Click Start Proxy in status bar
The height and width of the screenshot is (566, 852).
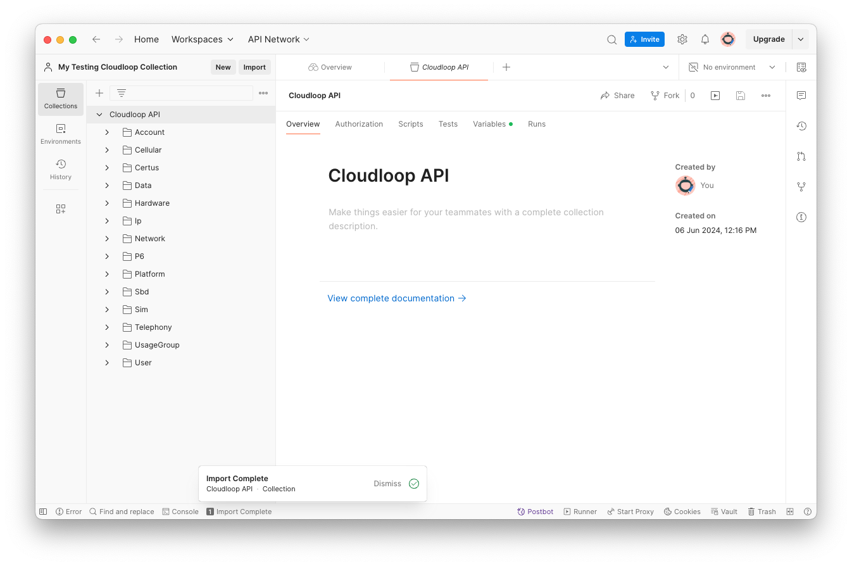point(630,512)
